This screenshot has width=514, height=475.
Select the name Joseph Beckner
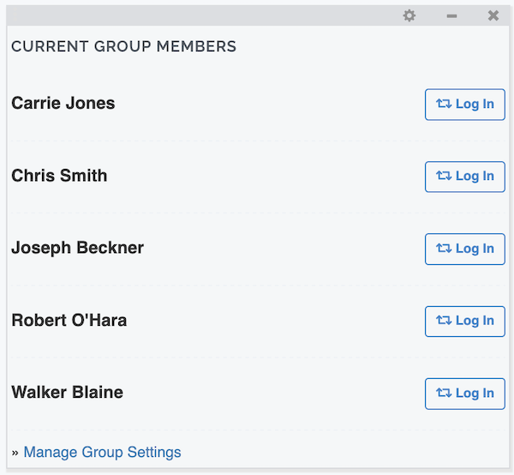click(78, 248)
